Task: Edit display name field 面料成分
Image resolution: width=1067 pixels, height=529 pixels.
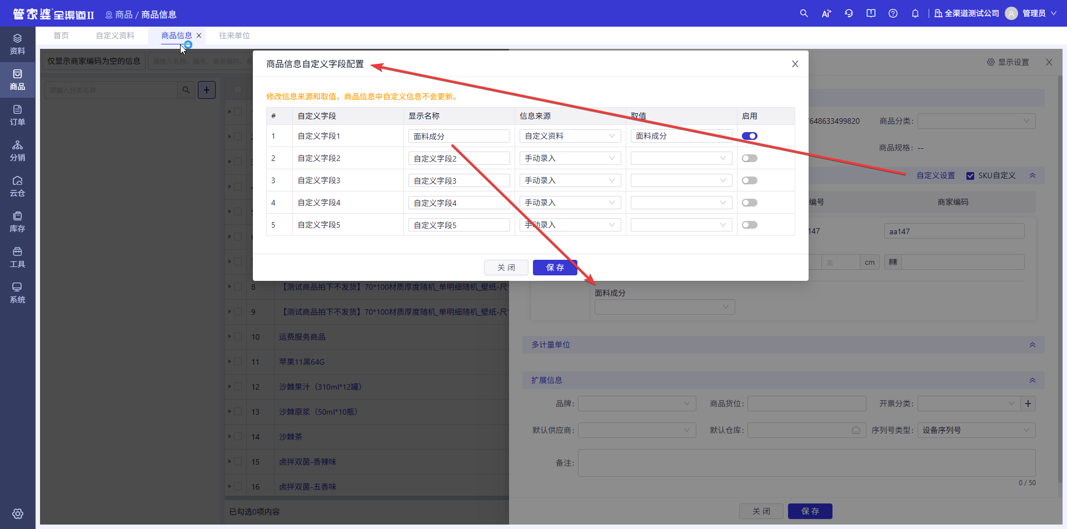Action: pyautogui.click(x=459, y=136)
